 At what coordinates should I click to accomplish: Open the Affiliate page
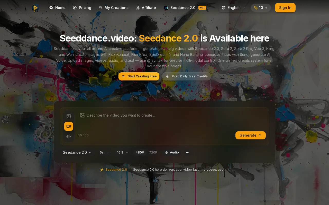[x=146, y=8]
